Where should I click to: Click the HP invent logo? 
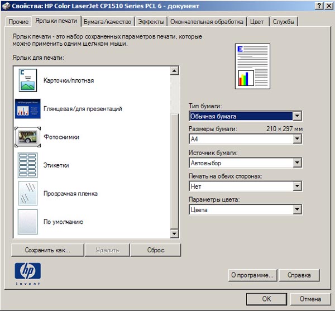coord(28,274)
